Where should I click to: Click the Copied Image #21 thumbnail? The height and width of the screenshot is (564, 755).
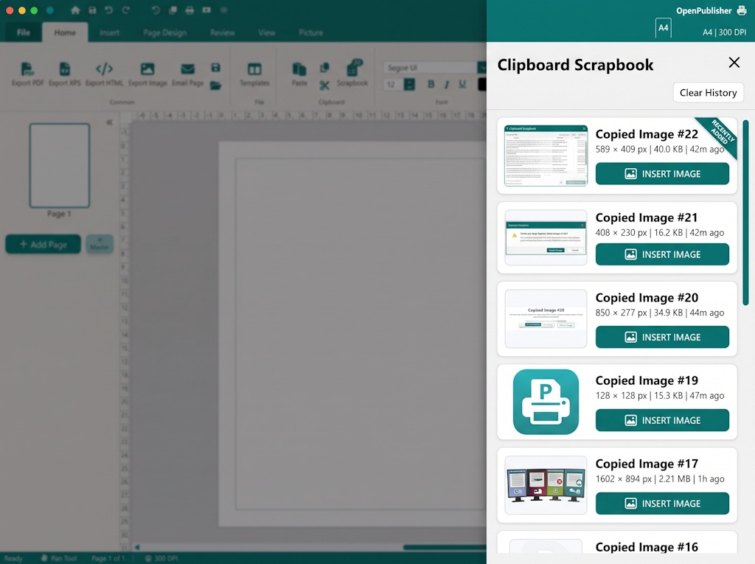(x=546, y=237)
